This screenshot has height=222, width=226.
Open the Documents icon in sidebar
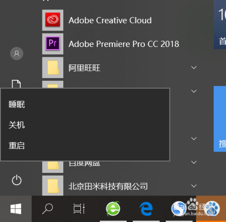[16, 84]
